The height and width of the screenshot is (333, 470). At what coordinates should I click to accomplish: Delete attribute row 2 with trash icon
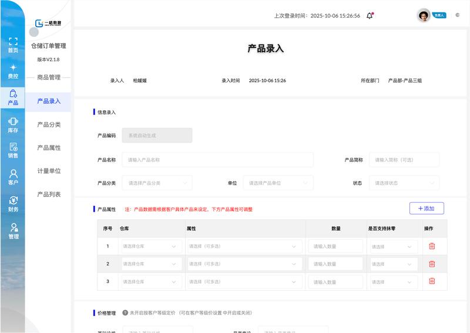pyautogui.click(x=432, y=264)
